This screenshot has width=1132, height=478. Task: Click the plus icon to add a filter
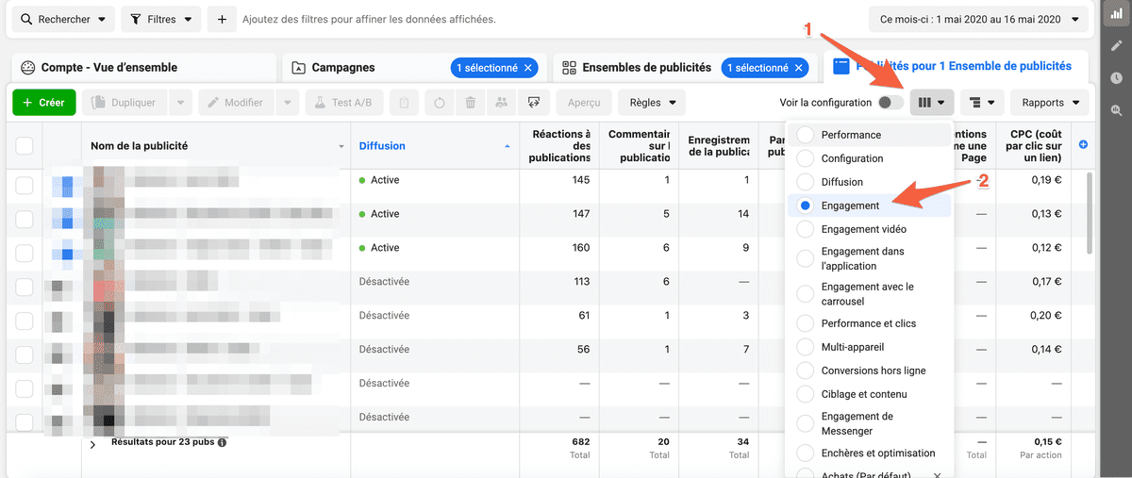point(222,19)
